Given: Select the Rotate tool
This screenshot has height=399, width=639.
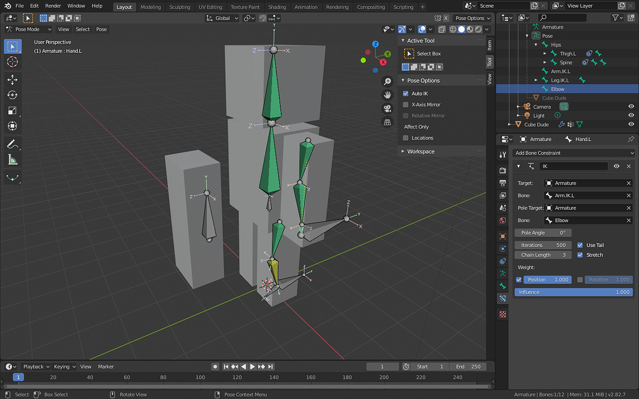Looking at the screenshot, I should pos(12,95).
